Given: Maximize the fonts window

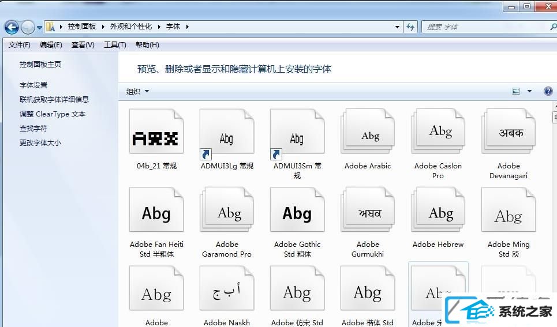Looking at the screenshot, I should tap(527, 6).
